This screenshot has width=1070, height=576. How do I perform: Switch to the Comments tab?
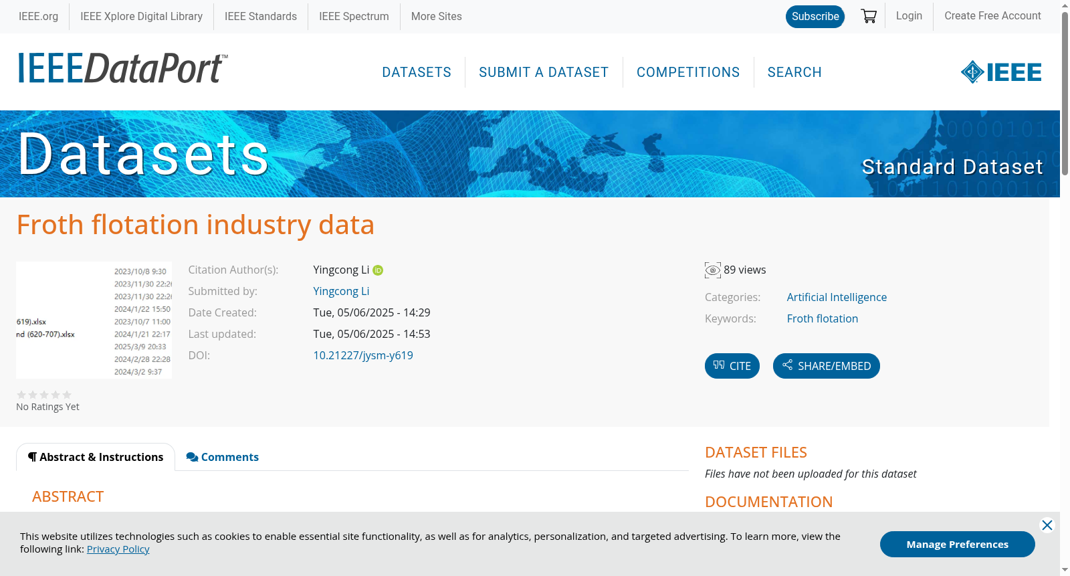coord(223,457)
